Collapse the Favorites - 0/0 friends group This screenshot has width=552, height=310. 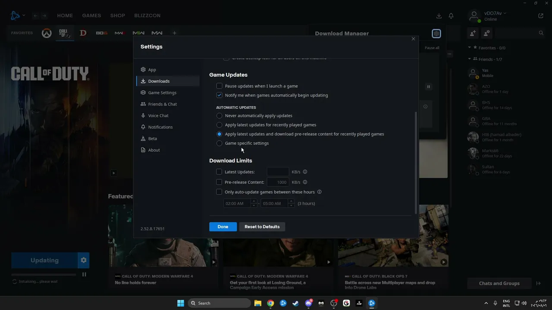pyautogui.click(x=470, y=48)
